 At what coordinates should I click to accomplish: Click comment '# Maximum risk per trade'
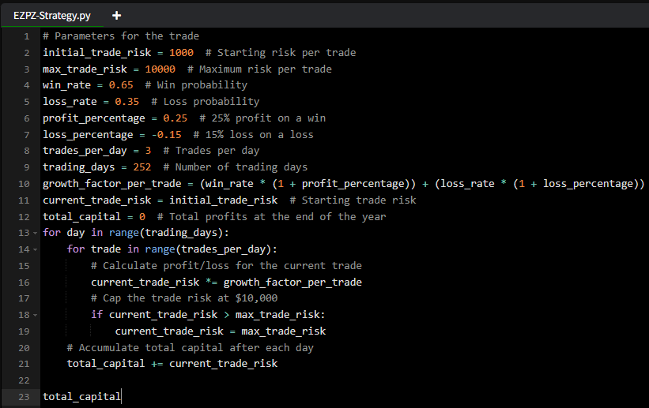pyautogui.click(x=259, y=69)
